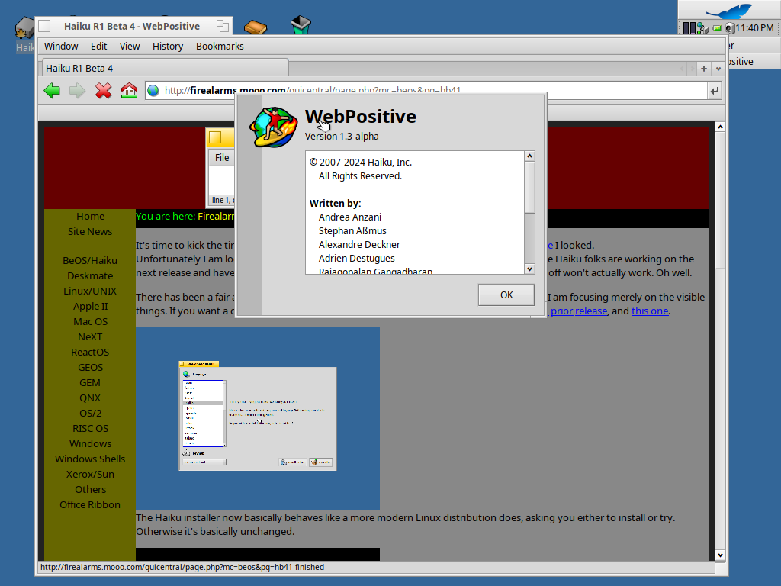Click the ProcessController bars tray icon
781x586 pixels.
(x=689, y=28)
